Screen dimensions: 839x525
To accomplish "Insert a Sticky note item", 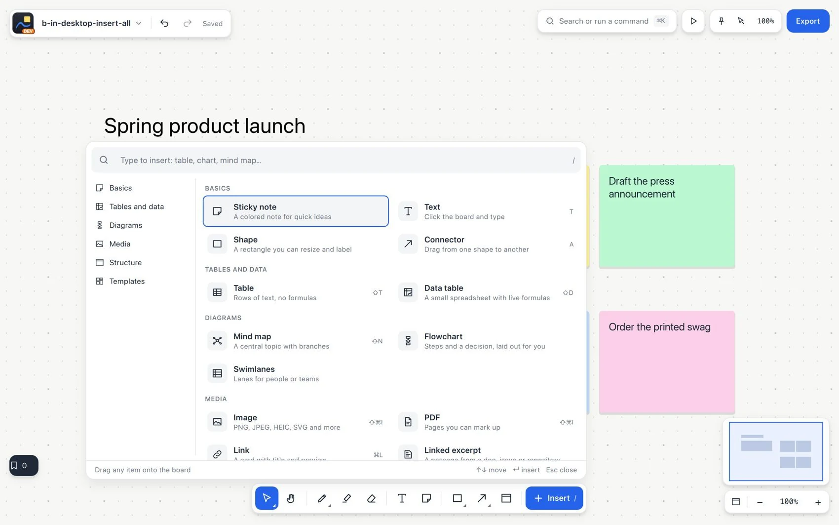I will point(296,211).
